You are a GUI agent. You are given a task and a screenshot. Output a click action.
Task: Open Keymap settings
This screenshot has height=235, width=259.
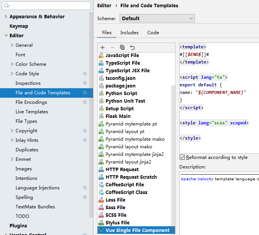pyautogui.click(x=19, y=26)
